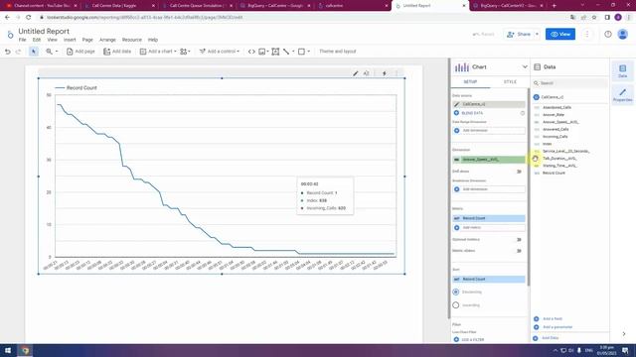Switch to the STYLE tab
Screen dimensions: 636x357
point(510,81)
